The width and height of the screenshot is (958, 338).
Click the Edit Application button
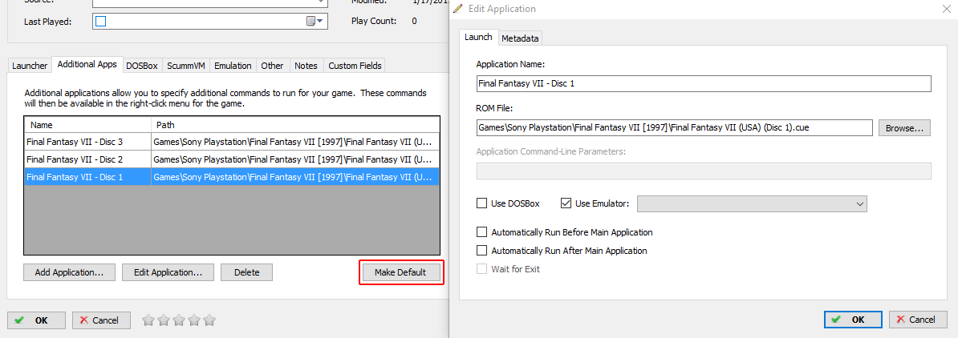click(168, 272)
